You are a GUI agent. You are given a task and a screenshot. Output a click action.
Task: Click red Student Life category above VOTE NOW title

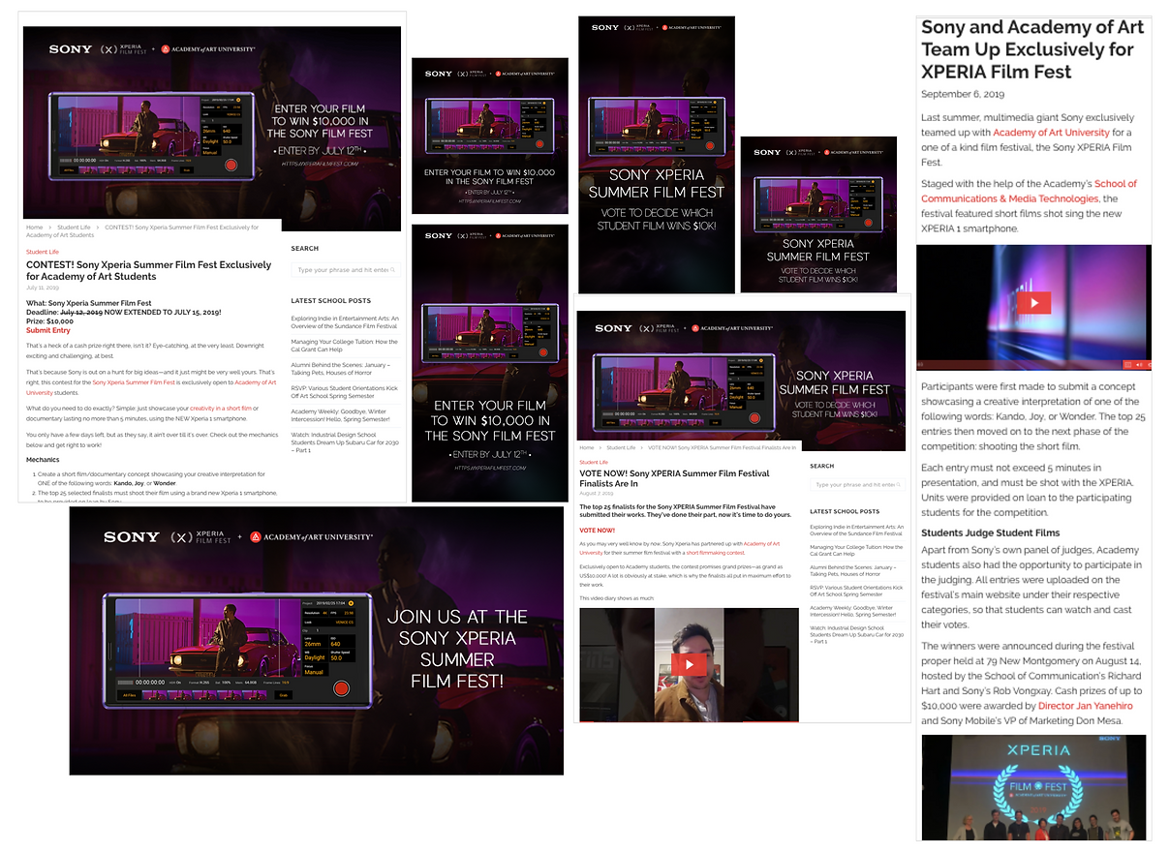595,463
